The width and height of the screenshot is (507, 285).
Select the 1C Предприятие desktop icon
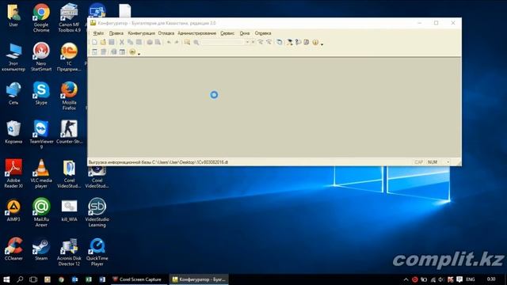69,57
